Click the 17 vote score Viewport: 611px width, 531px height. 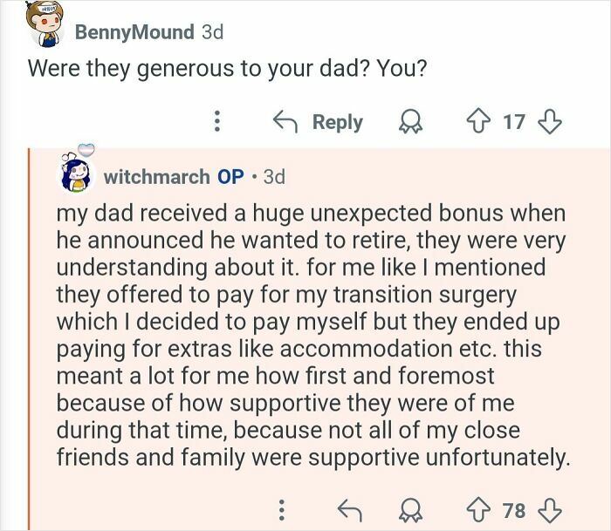click(x=514, y=122)
